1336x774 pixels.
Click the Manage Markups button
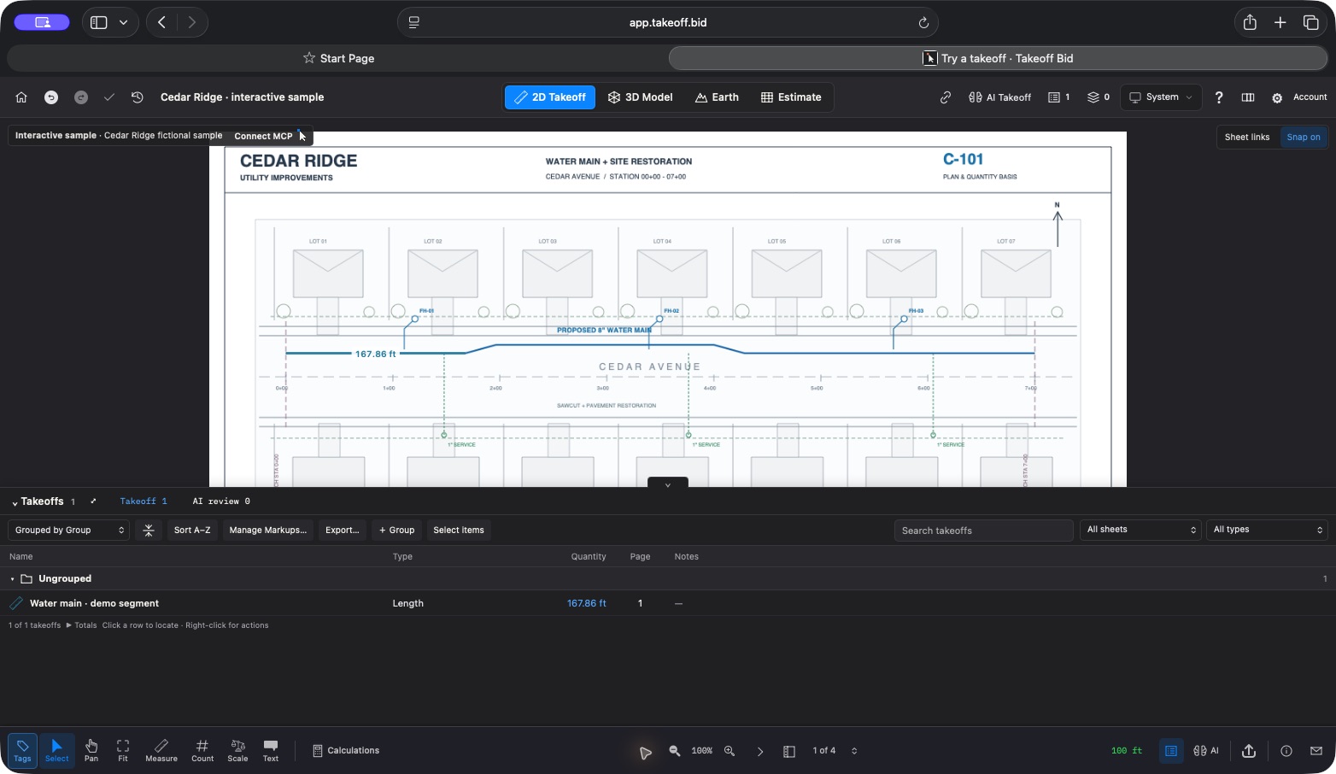tap(267, 531)
